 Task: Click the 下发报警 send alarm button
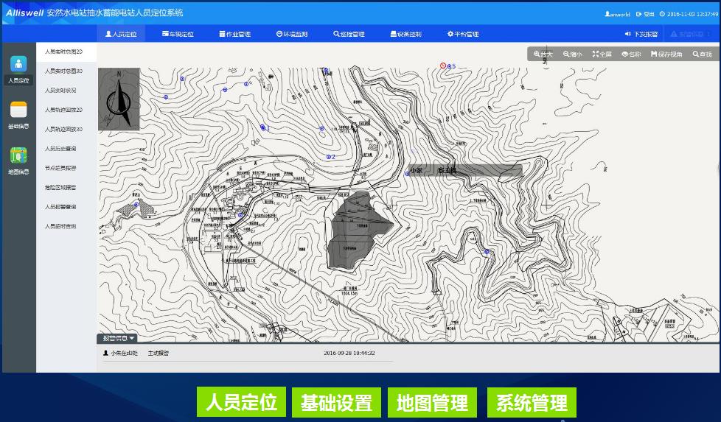click(641, 34)
